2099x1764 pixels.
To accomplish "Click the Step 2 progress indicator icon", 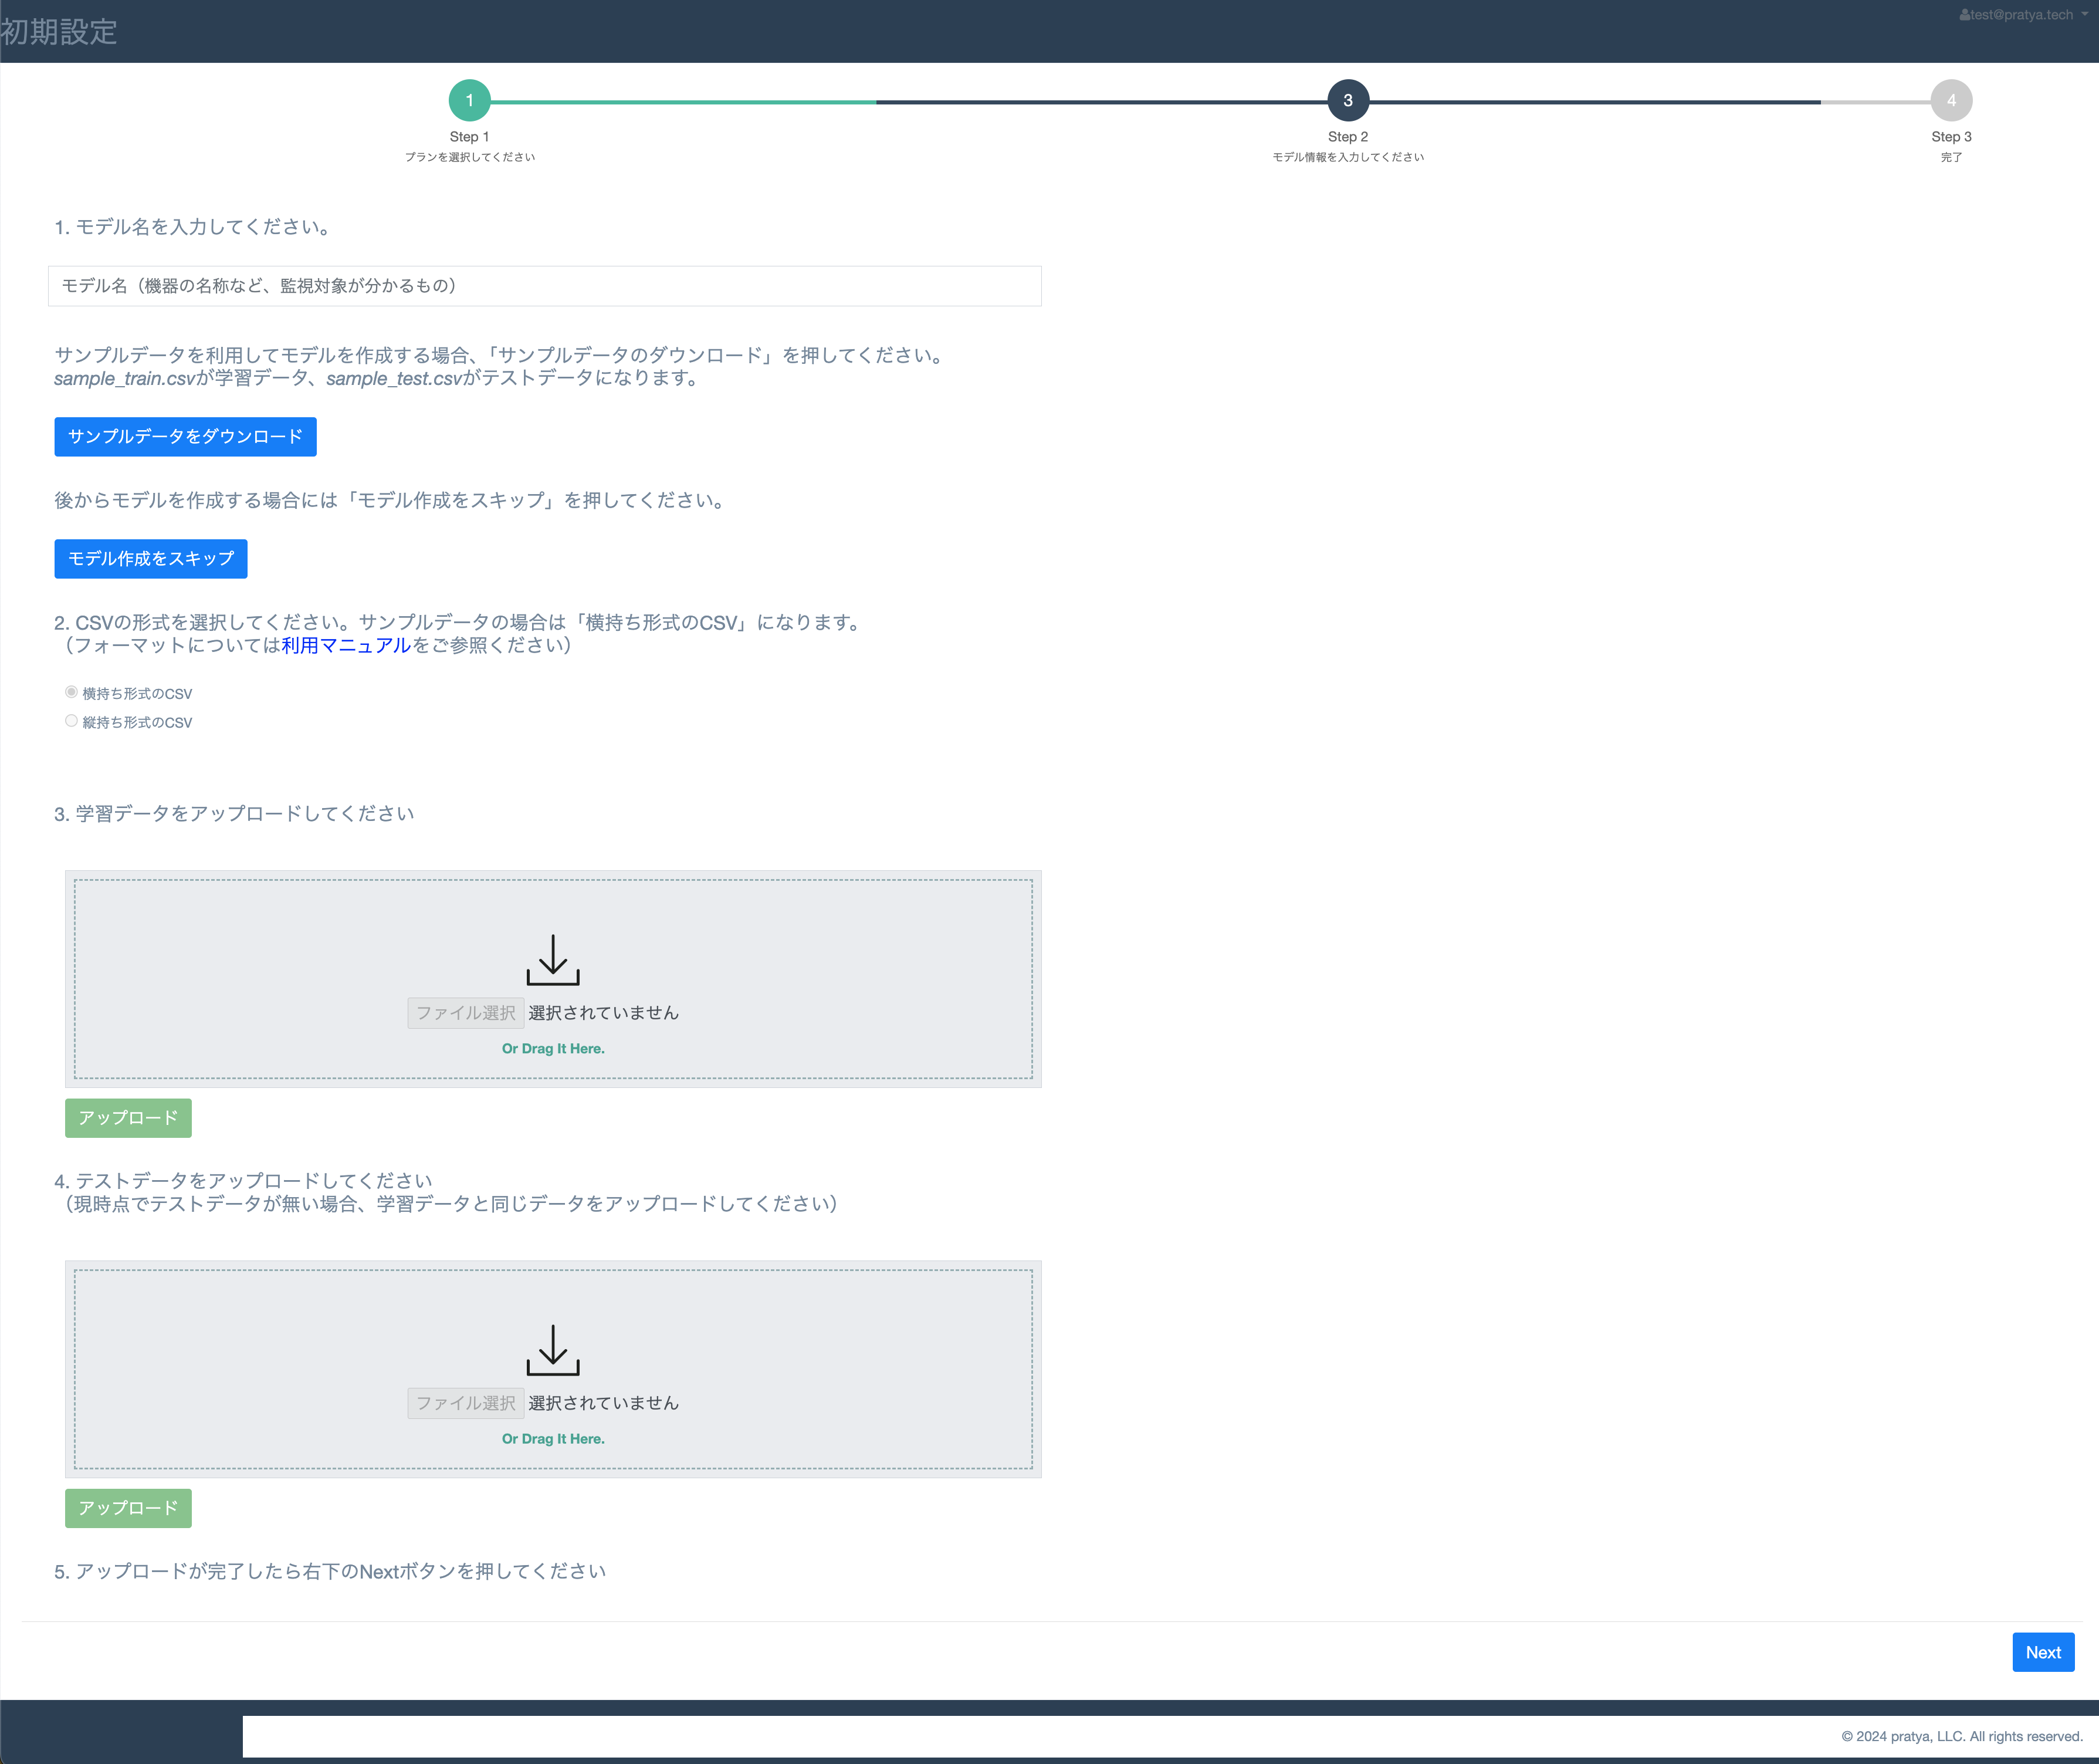I will [x=1347, y=100].
